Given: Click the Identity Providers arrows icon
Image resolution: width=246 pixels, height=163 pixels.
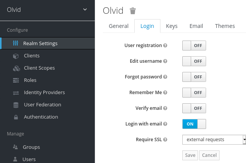Looking at the screenshot, I should click(x=16, y=93).
